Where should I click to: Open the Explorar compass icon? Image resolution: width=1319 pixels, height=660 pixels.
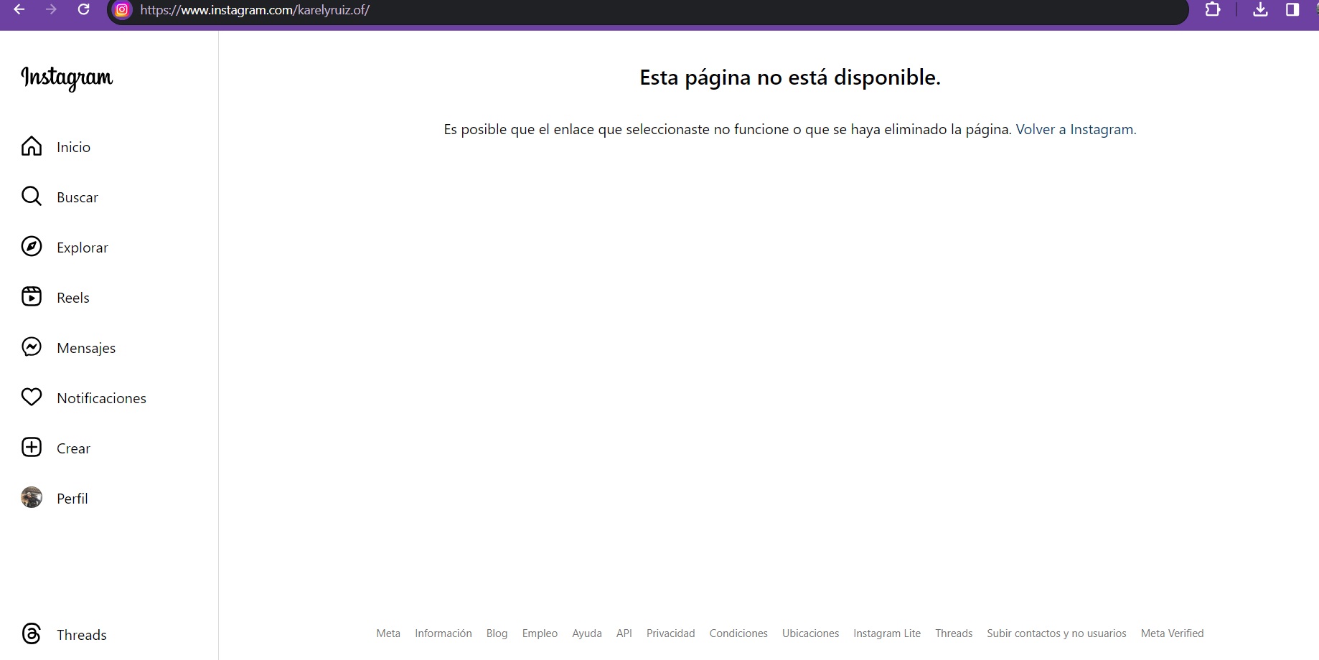click(x=32, y=247)
